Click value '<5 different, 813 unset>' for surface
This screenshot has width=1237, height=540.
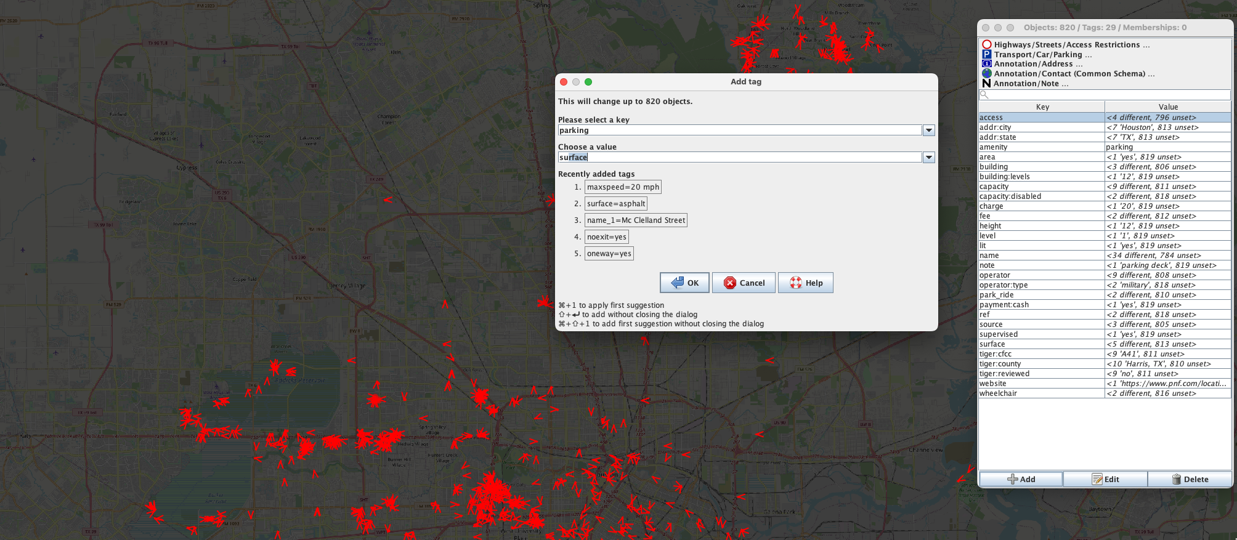coord(1168,344)
